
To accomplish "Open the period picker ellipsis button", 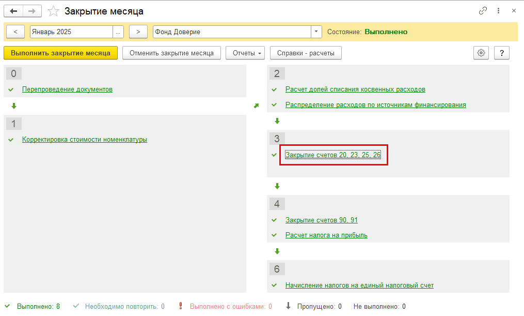I will coord(119,32).
